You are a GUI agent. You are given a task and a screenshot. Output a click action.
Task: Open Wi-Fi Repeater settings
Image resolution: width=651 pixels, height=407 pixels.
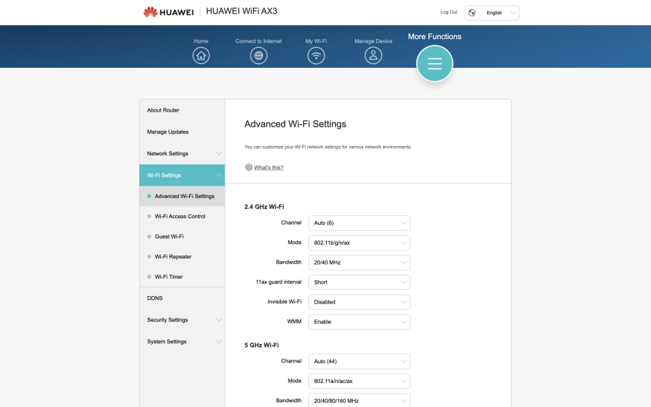tap(182, 257)
